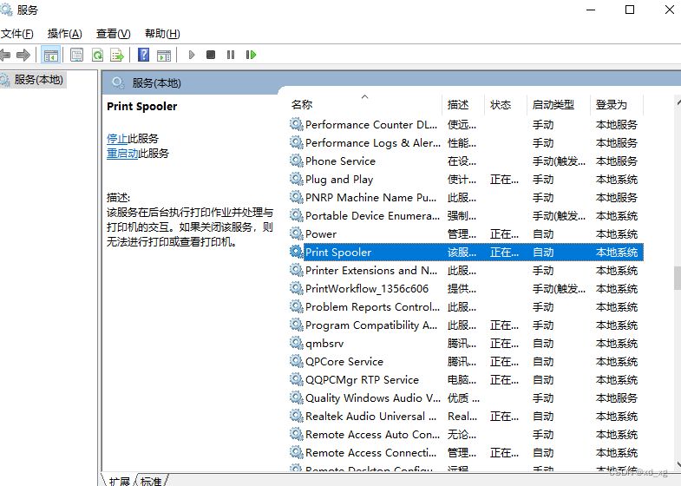Select the Problem Reports Control... service
Screen dimensions: 681x486
point(466,307)
